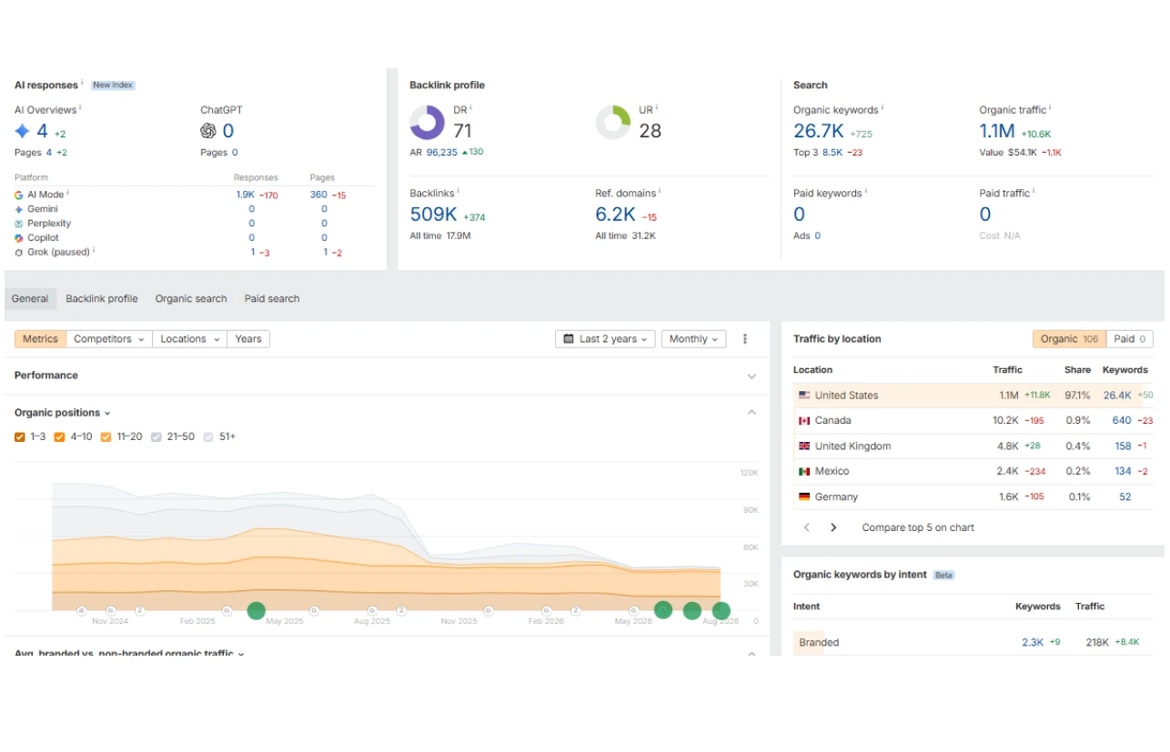1170x752 pixels.
Task: Click the green UR donut chart
Action: (613, 123)
